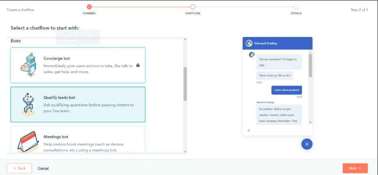Screen dimensions: 378x175
Task: Click the chat preview scrollbar thumb
Action: [311, 65]
